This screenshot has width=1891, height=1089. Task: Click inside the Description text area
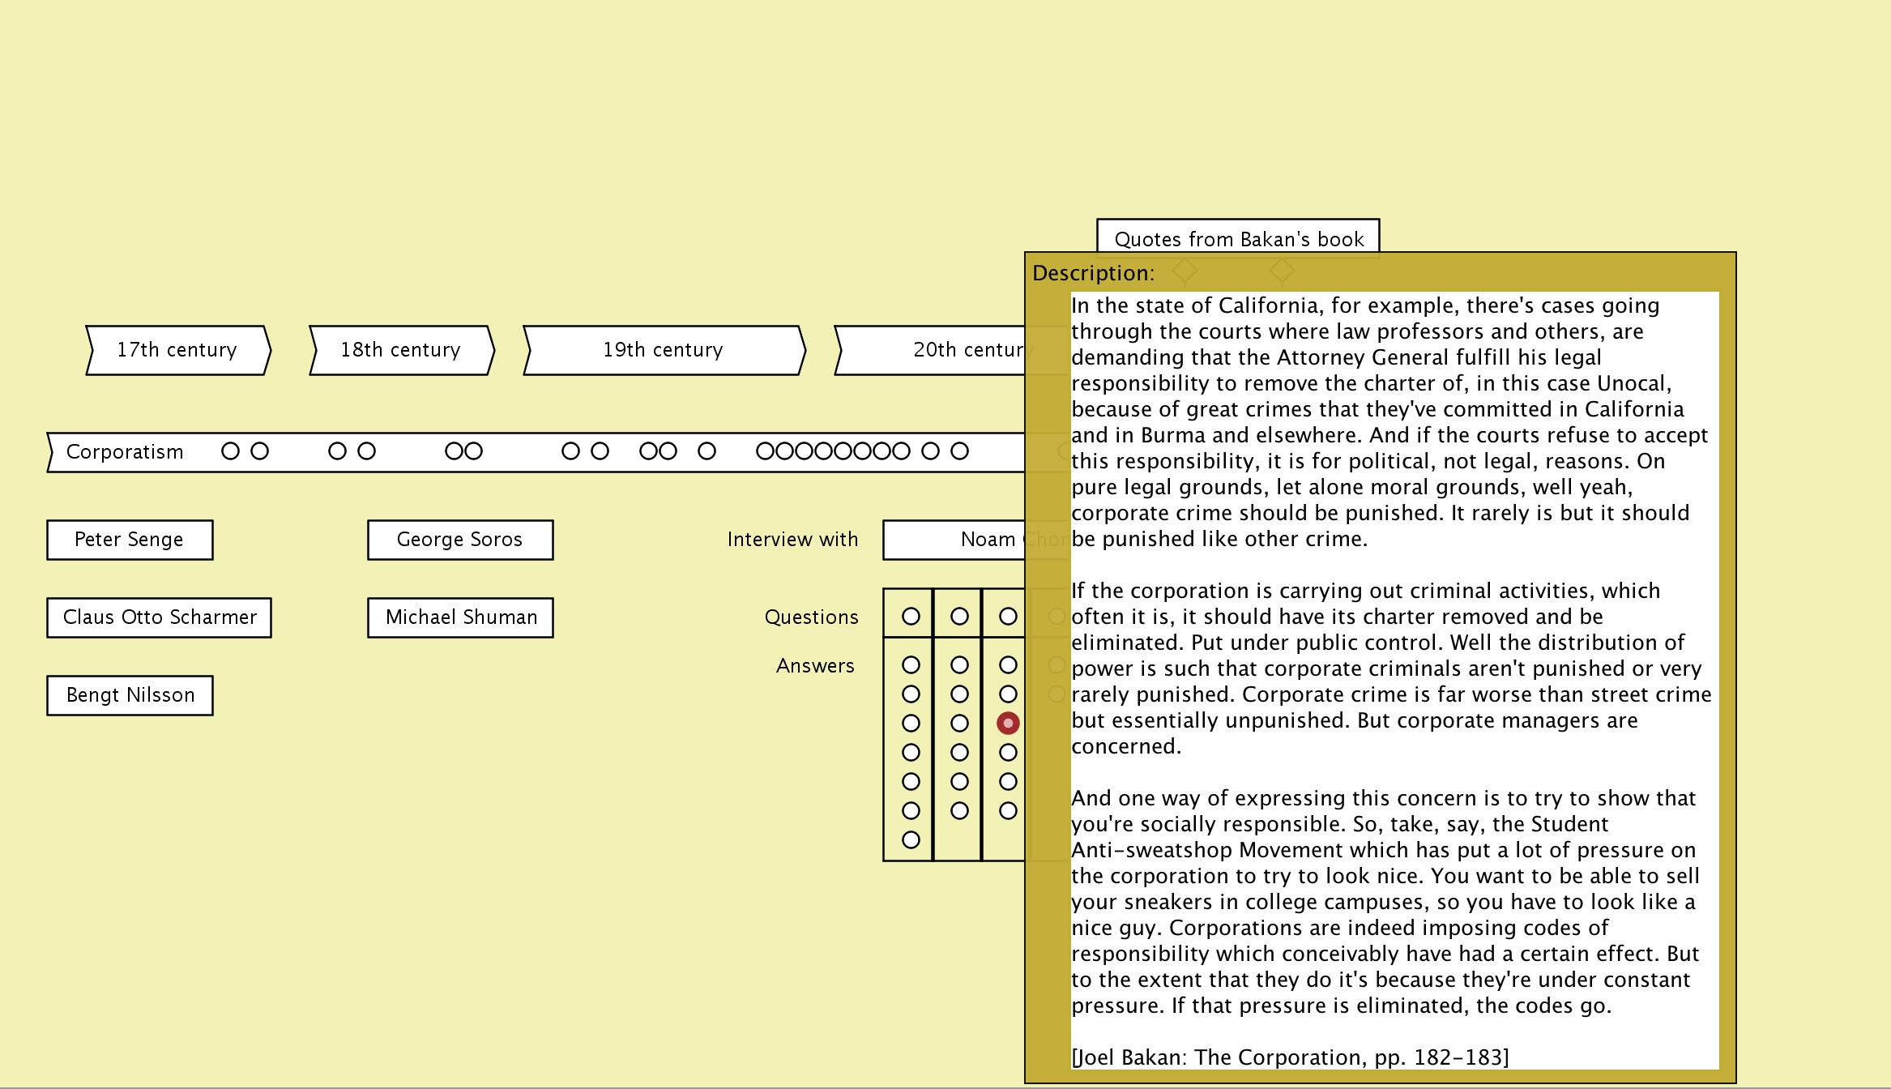point(1394,681)
